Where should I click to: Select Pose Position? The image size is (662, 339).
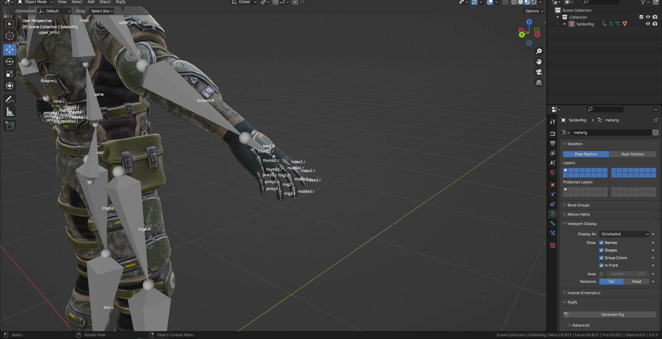tap(586, 154)
